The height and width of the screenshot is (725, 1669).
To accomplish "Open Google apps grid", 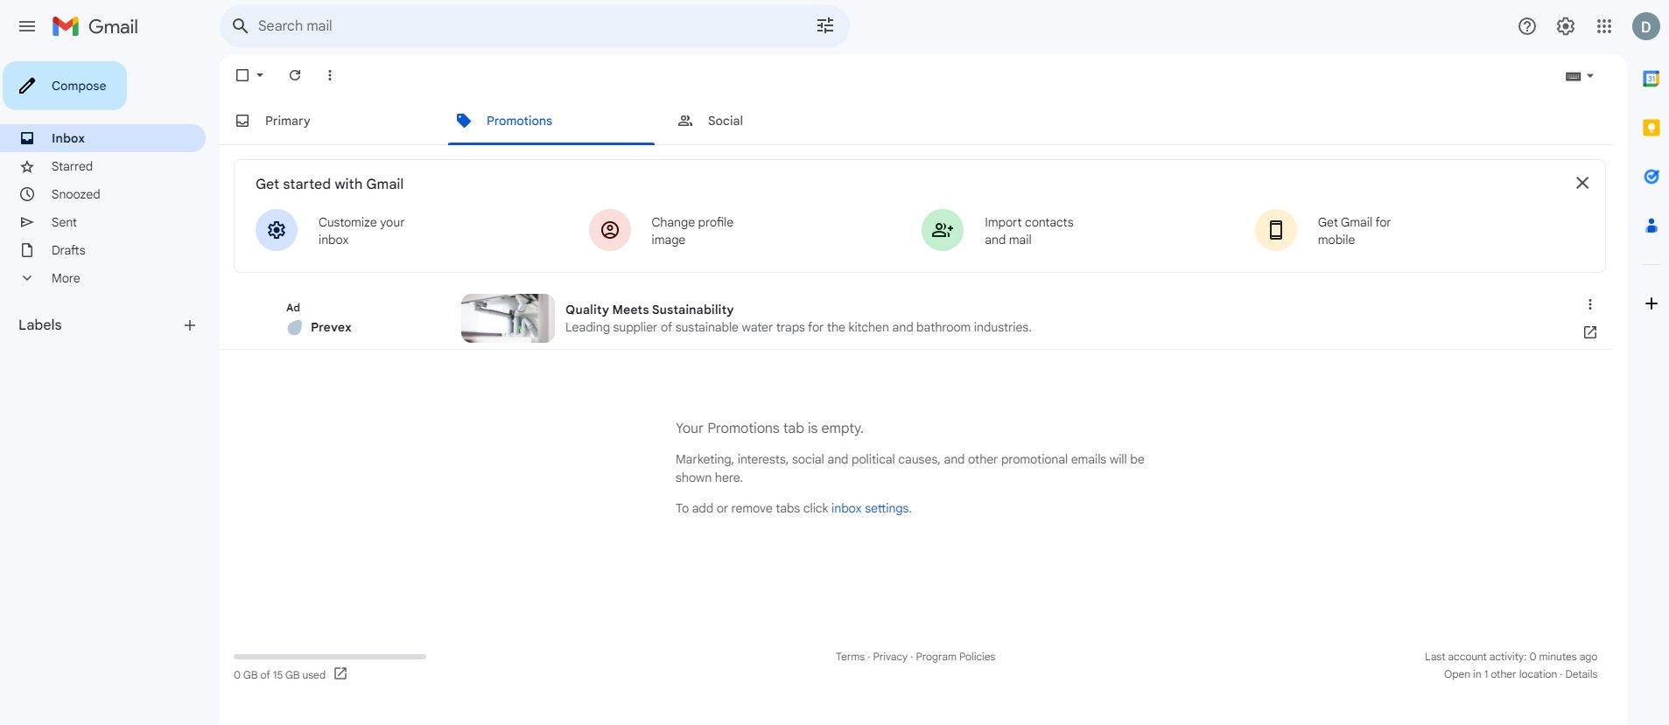I will (x=1604, y=26).
